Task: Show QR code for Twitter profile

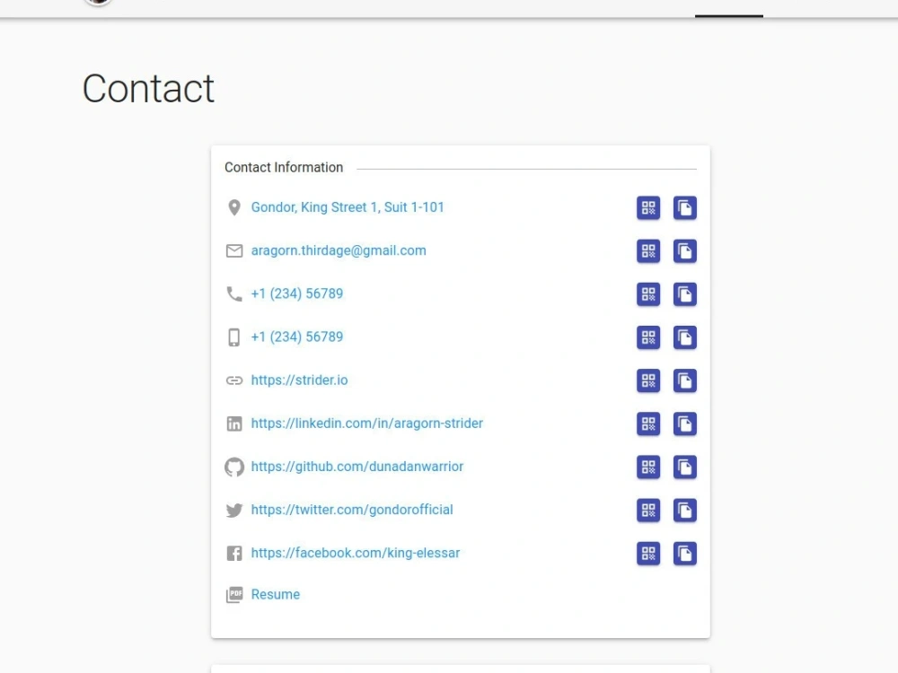Action: [648, 511]
